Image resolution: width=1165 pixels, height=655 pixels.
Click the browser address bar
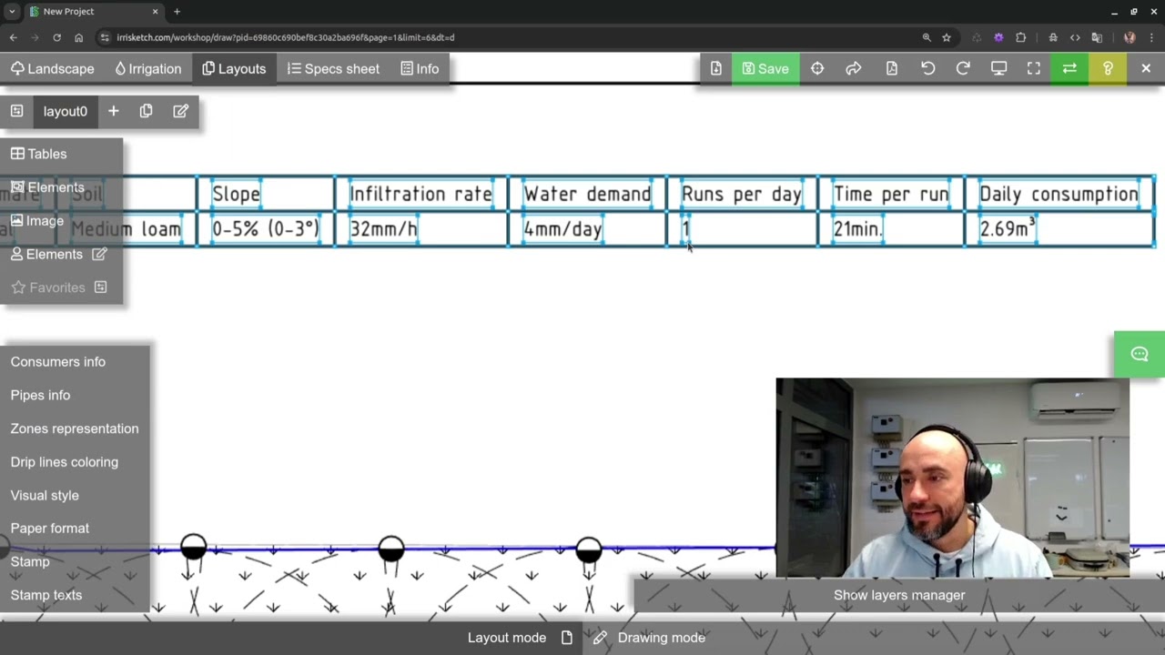click(510, 37)
